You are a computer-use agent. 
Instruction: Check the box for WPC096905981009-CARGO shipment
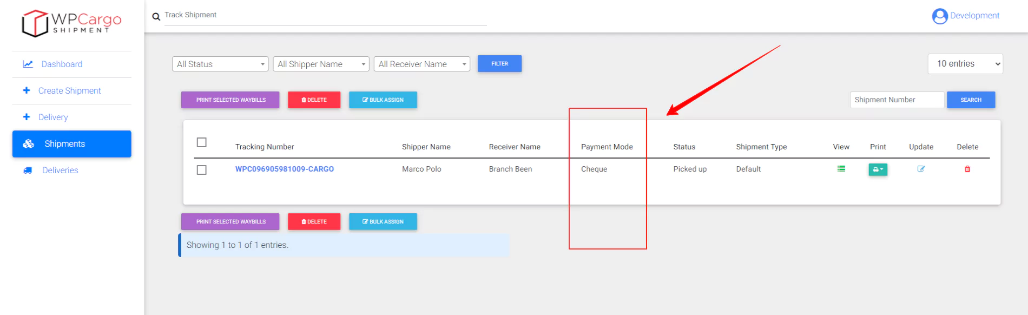[202, 170]
